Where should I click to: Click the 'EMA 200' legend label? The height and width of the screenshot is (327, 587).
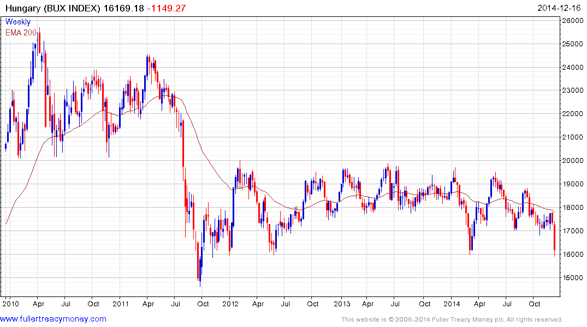coord(21,33)
